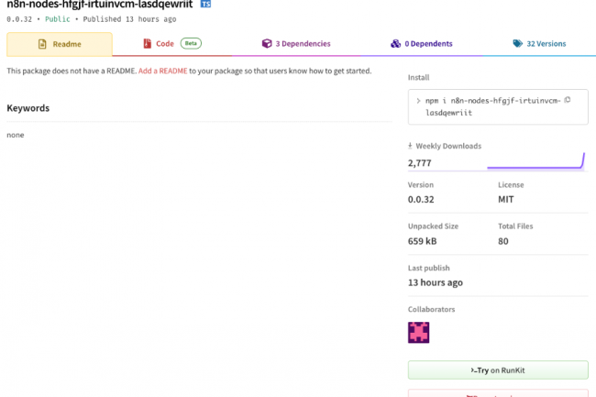The image size is (596, 397).
Task: Copy the npm install command
Action: pos(567,100)
